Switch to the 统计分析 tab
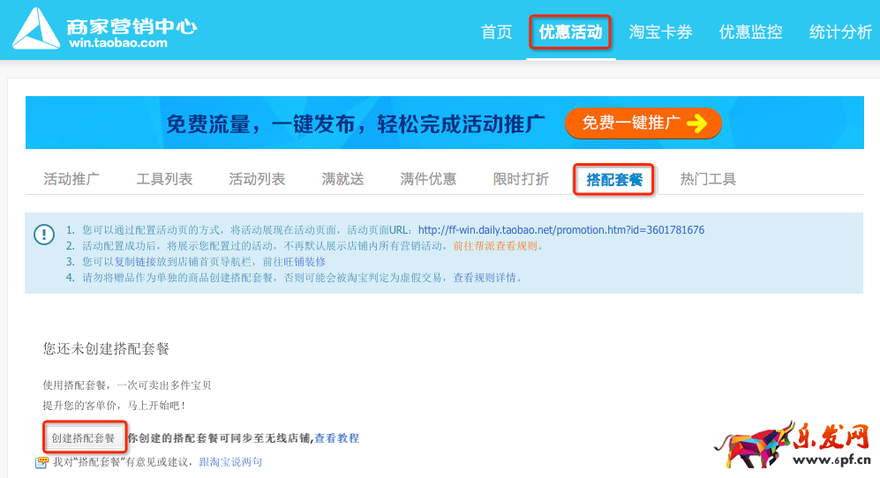The height and width of the screenshot is (478, 880). [840, 33]
